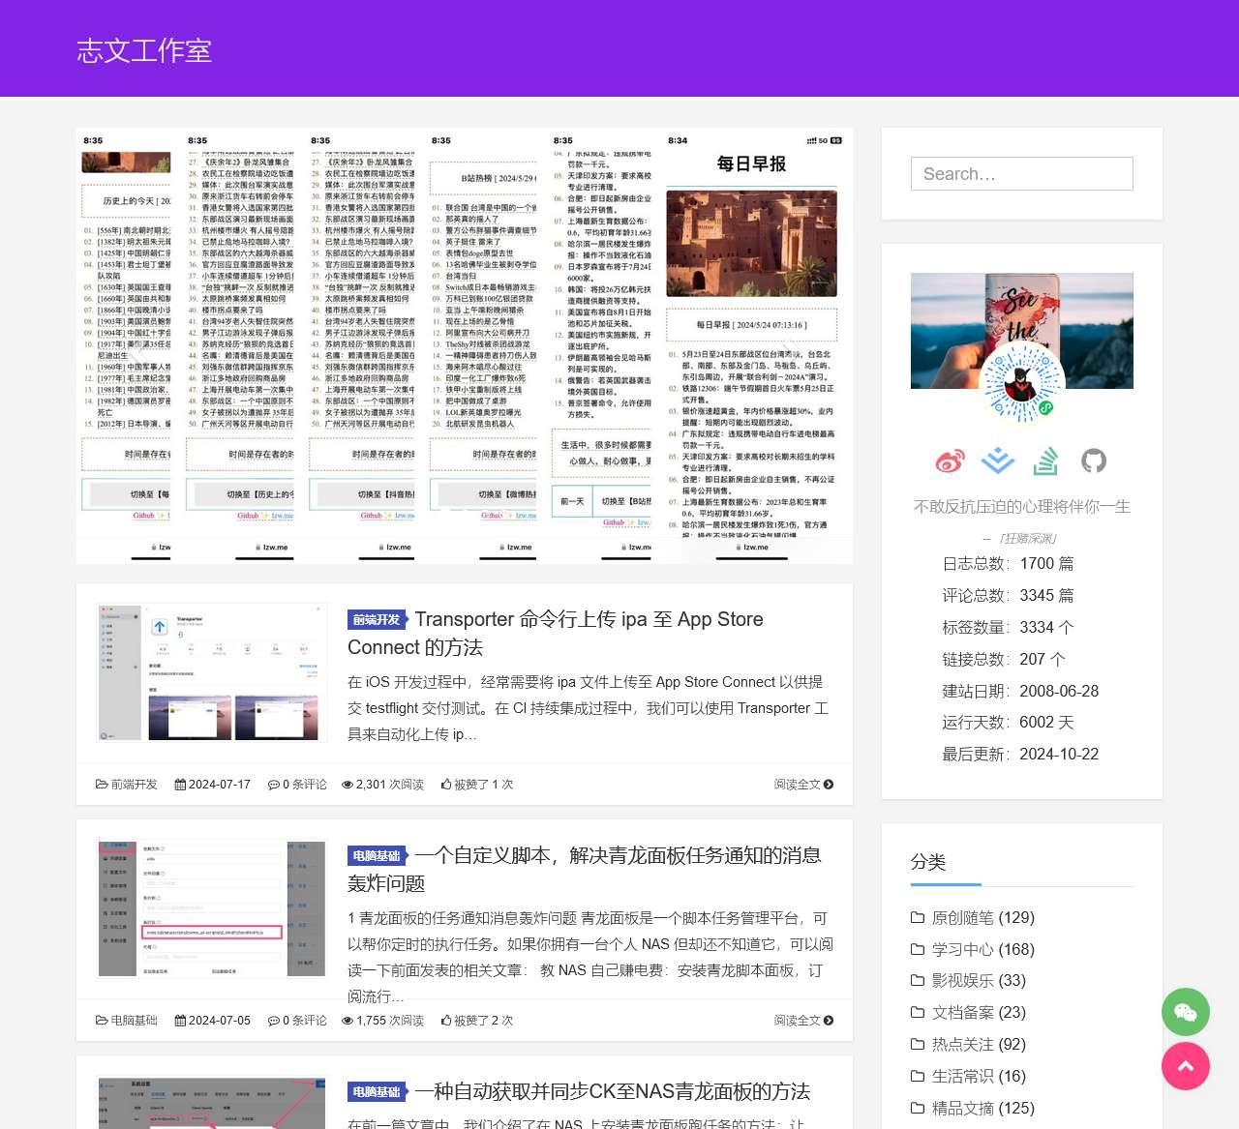
Task: Click the calendar icon beside 2024-07-05
Action: click(x=180, y=1021)
